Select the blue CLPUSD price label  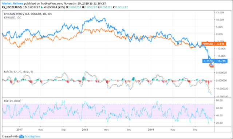[x=215, y=61]
